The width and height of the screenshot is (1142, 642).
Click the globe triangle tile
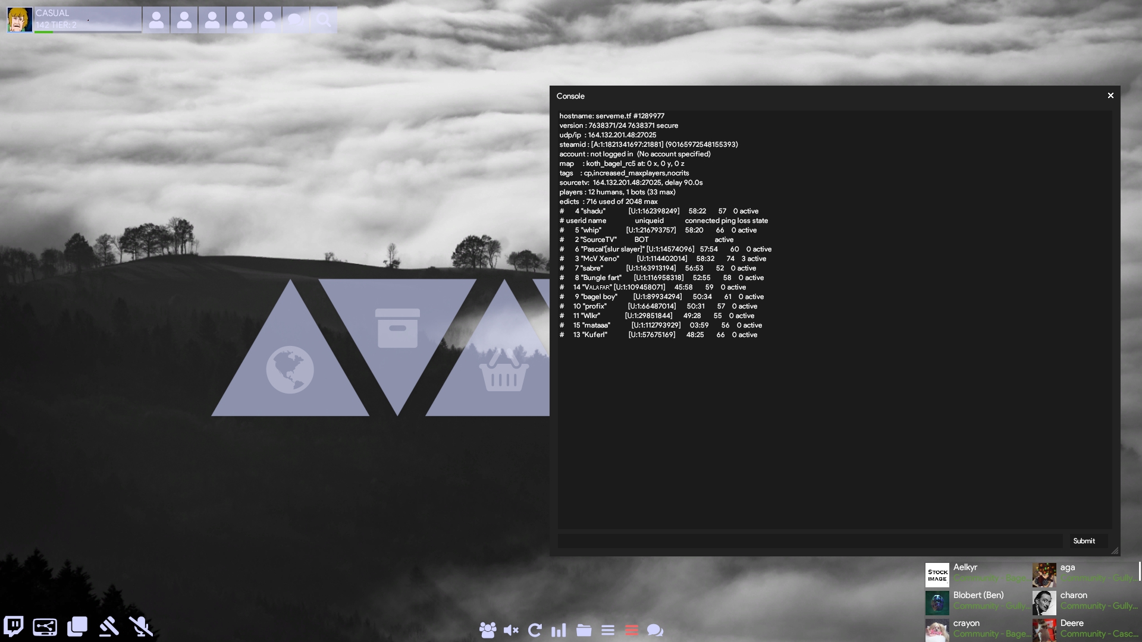[x=290, y=369]
